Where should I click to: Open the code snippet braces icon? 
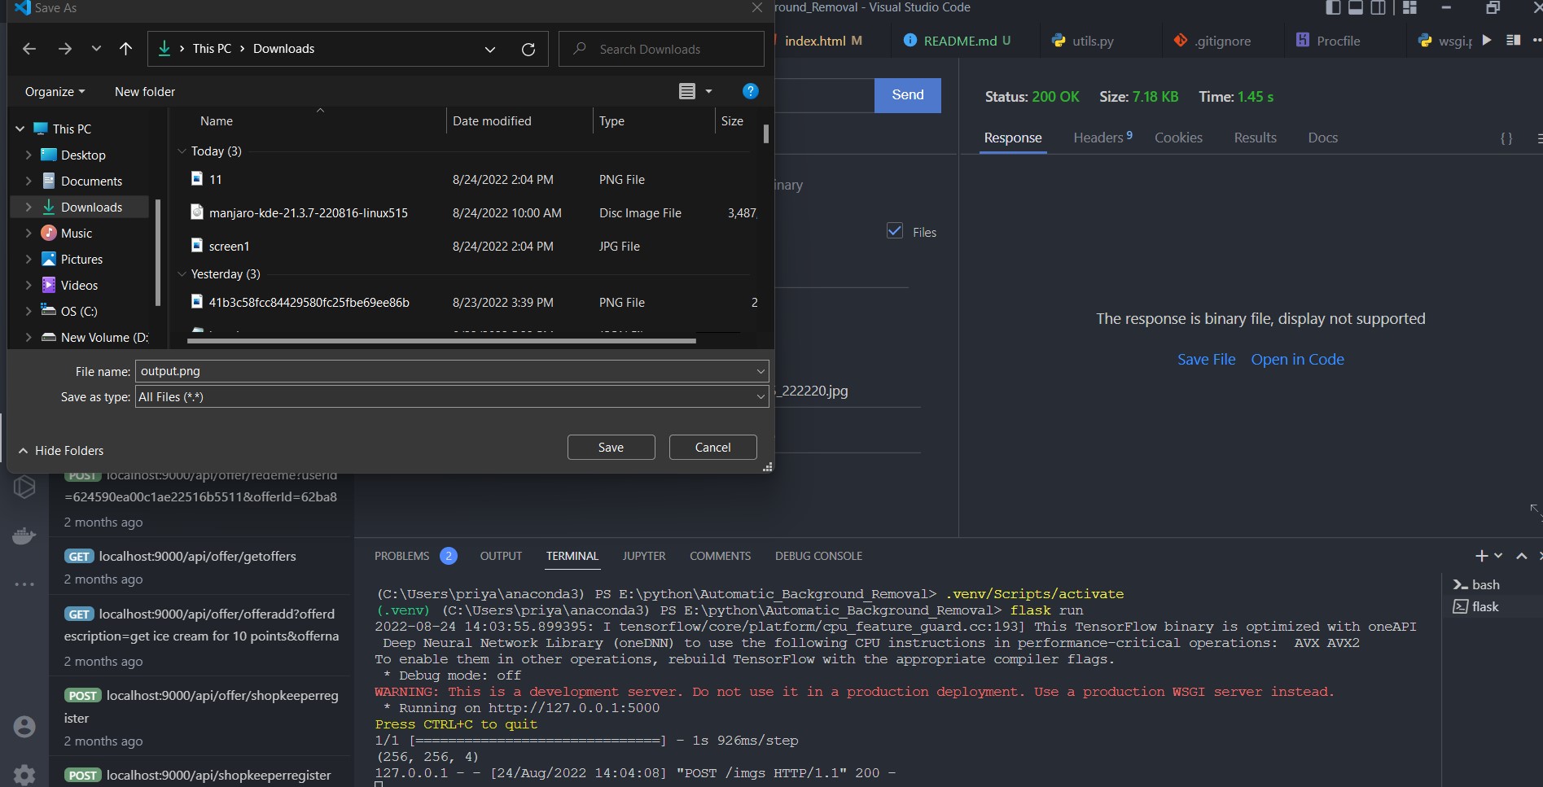(1506, 138)
